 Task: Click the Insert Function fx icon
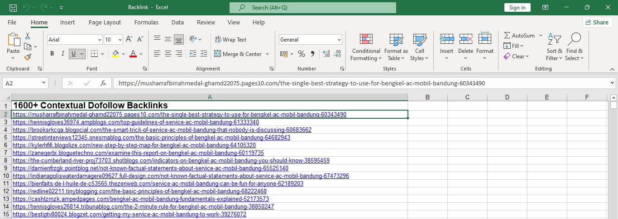point(103,83)
